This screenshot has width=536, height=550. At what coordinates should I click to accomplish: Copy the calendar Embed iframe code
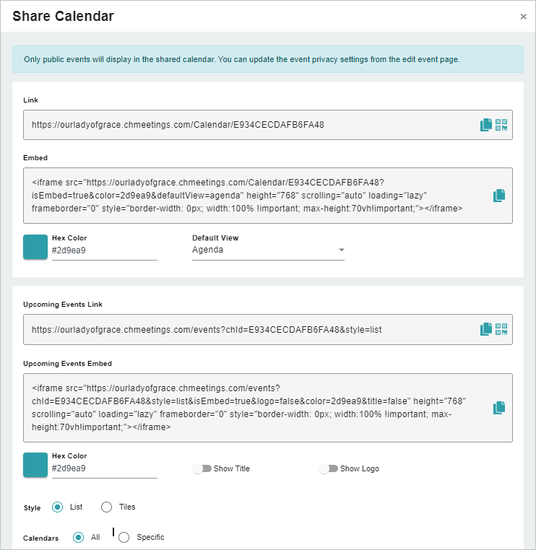pyautogui.click(x=499, y=196)
